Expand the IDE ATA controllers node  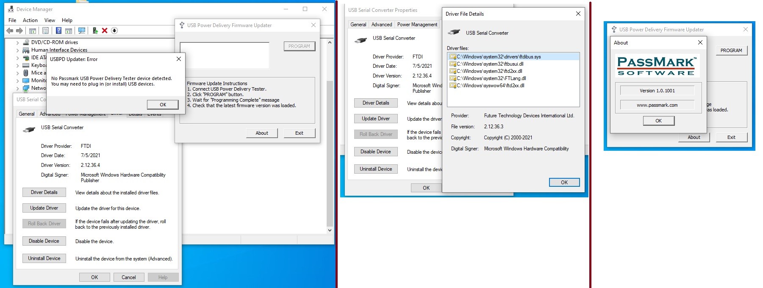coord(17,58)
